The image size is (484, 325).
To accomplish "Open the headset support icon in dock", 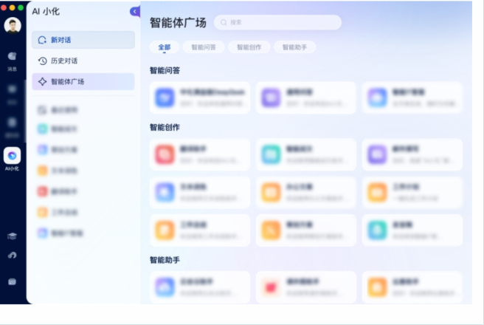I will pos(13,256).
